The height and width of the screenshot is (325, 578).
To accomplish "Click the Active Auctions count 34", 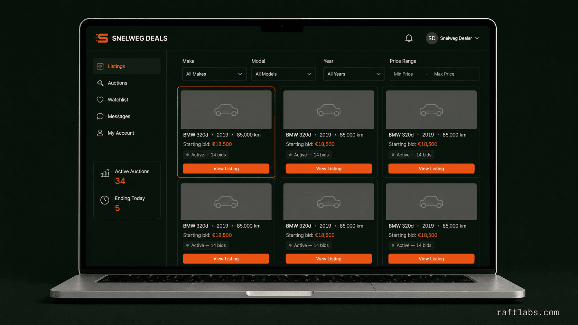I will click(x=120, y=181).
